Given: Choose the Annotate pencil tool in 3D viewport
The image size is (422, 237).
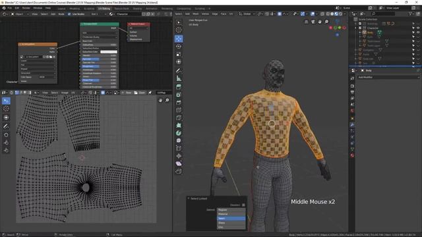Looking at the screenshot, I should click(x=179, y=70).
